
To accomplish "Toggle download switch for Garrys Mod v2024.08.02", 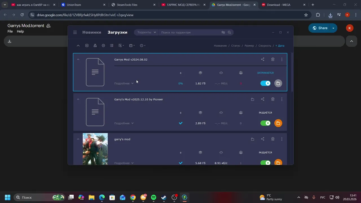I will [265, 83].
